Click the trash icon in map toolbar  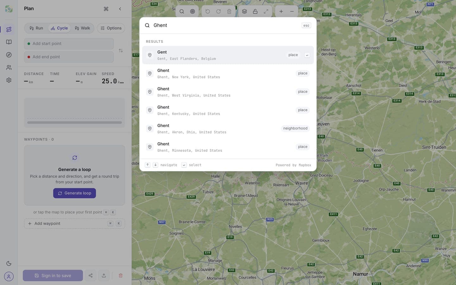(x=229, y=11)
